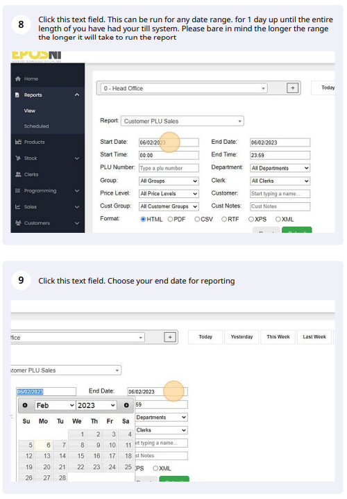This screenshot has height=499, width=347.
Task: Select the PDF format radio button
Action: pos(170,219)
